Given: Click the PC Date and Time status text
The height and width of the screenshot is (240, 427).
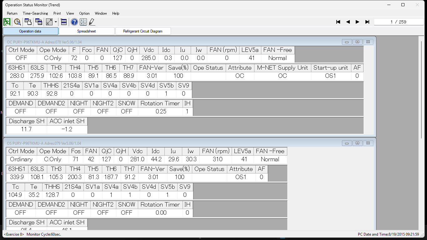Looking at the screenshot, I should click(x=388, y=234).
